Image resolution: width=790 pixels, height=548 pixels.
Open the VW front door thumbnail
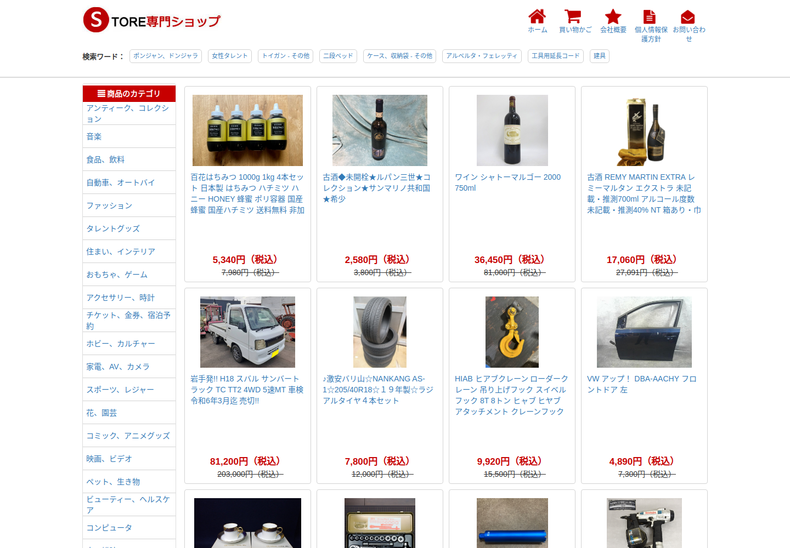click(x=644, y=332)
